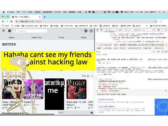
Task: Click the Roblox logo icon
Action: pos(9,31)
